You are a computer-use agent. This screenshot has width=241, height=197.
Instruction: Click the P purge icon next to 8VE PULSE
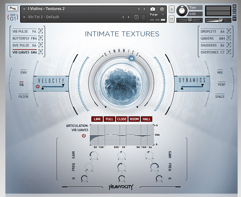(41, 45)
